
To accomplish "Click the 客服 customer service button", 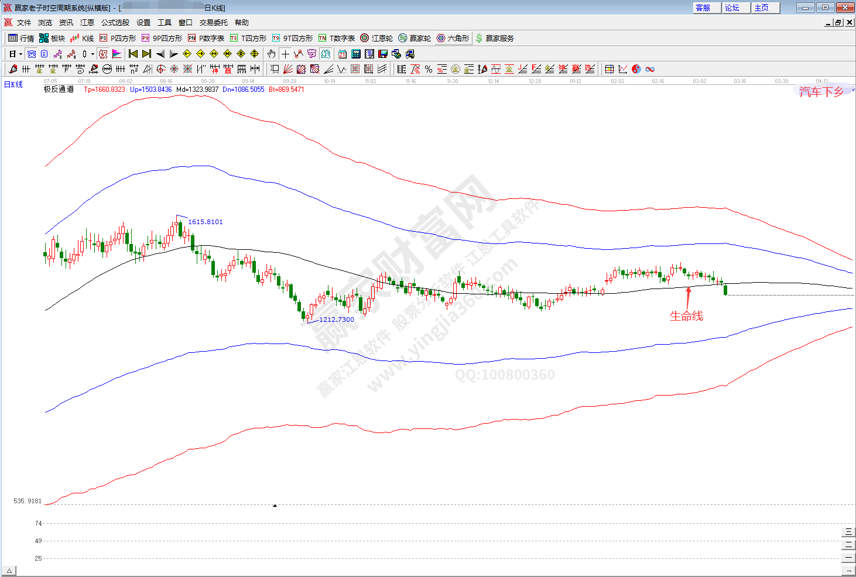I will point(703,8).
